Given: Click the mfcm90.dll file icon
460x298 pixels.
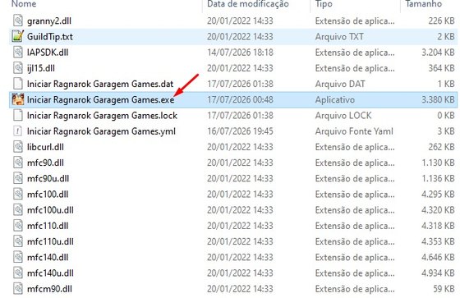Looking at the screenshot, I should coord(18,289).
